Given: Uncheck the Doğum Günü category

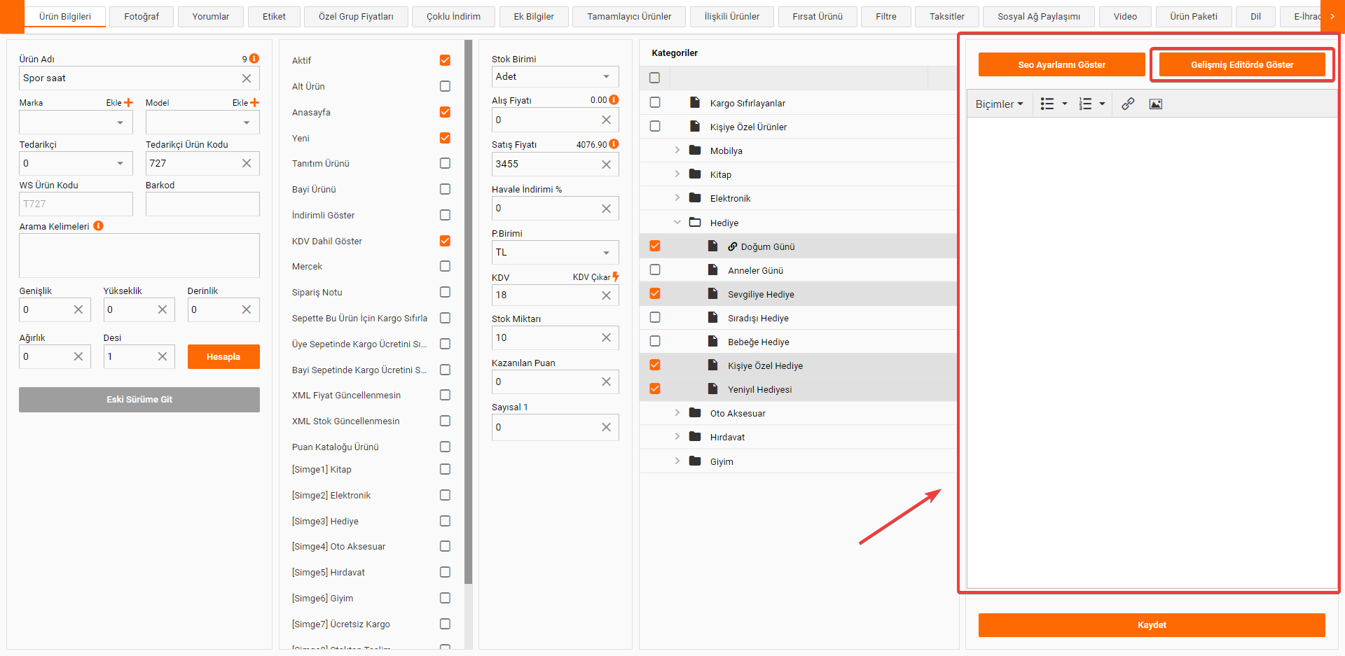Looking at the screenshot, I should 655,246.
